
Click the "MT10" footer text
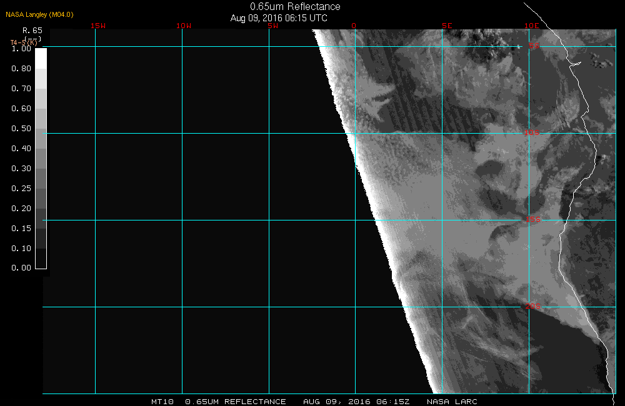162,402
